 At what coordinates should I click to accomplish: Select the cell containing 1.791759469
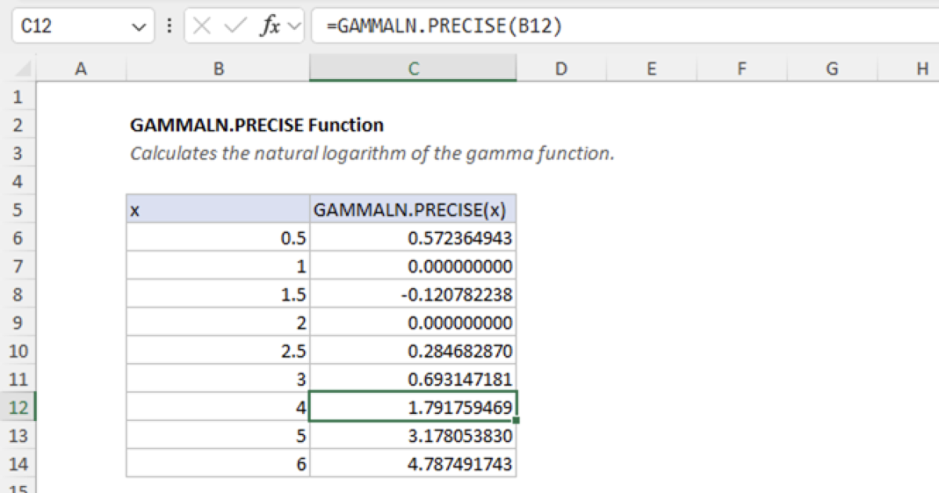(414, 407)
